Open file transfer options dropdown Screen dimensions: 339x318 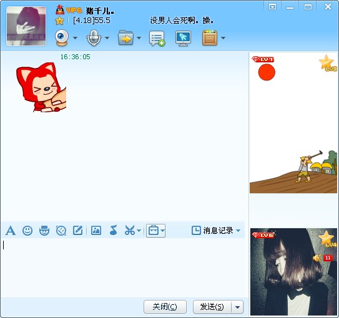pyautogui.click(x=139, y=38)
